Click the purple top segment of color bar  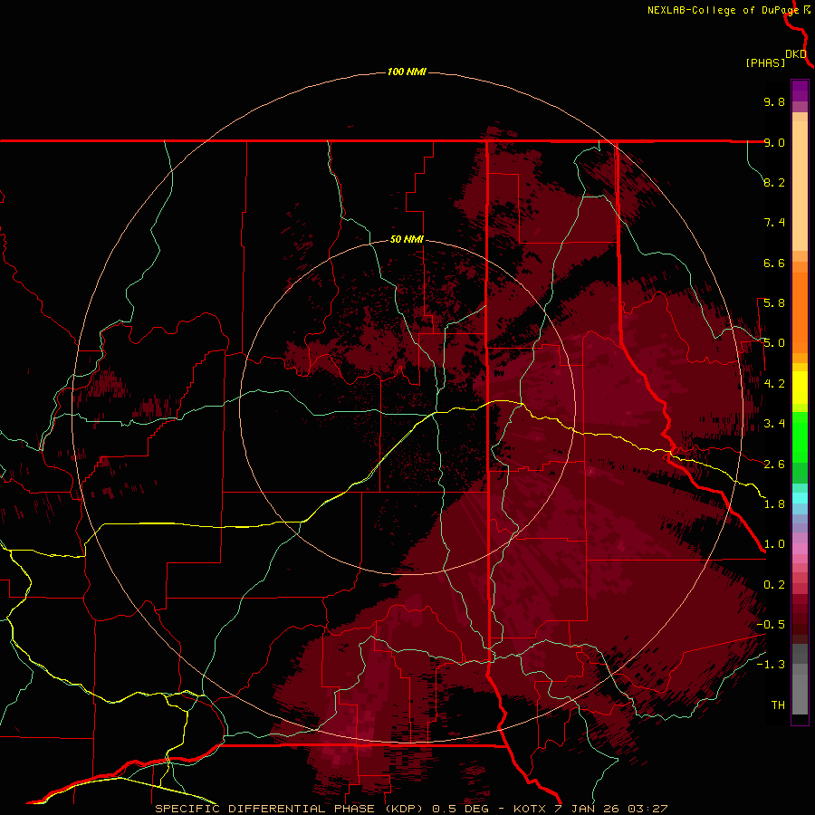800,91
